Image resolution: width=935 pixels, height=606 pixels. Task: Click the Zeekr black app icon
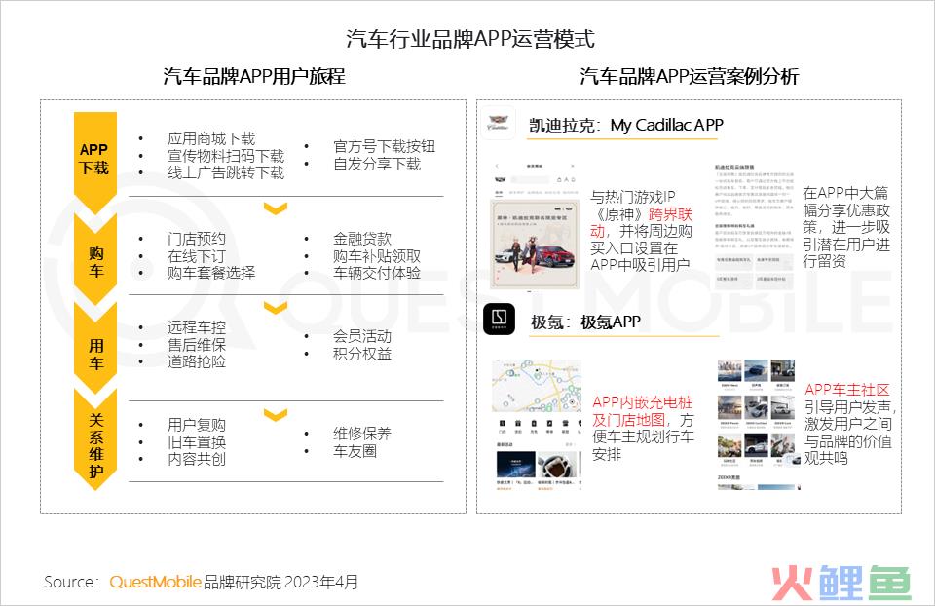click(499, 320)
